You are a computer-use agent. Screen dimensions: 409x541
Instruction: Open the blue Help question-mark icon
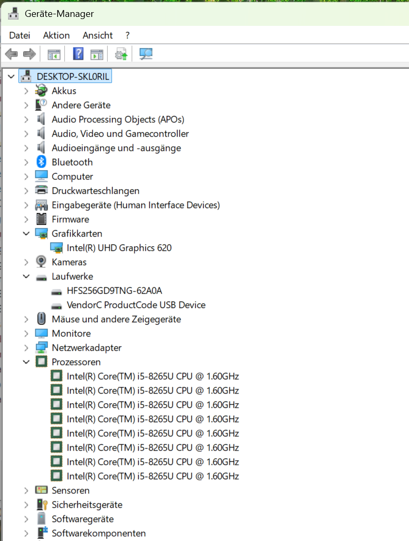(78, 54)
